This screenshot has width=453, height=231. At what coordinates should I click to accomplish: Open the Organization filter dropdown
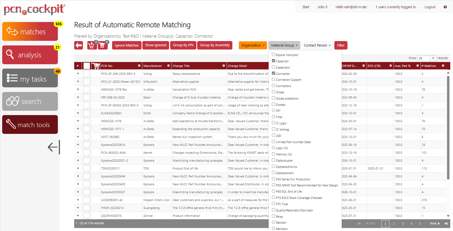[x=253, y=45]
